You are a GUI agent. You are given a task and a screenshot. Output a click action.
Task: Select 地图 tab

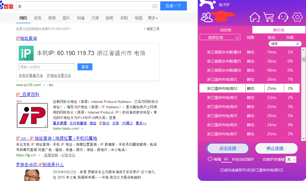[x=138, y=18]
